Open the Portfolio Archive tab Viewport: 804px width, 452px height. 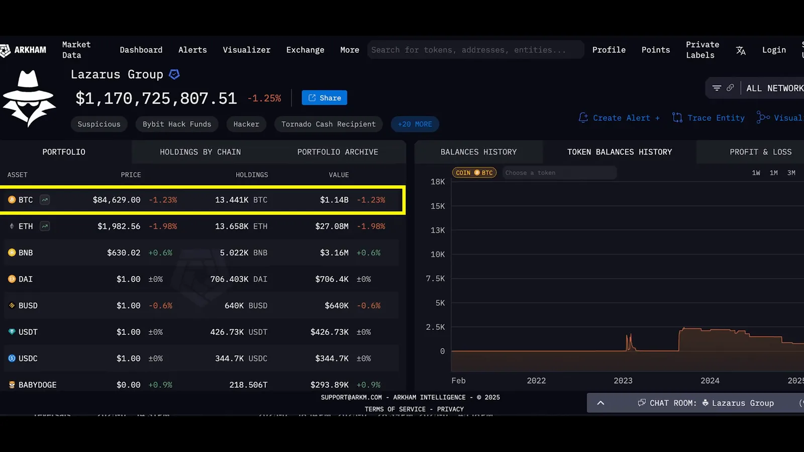(338, 152)
